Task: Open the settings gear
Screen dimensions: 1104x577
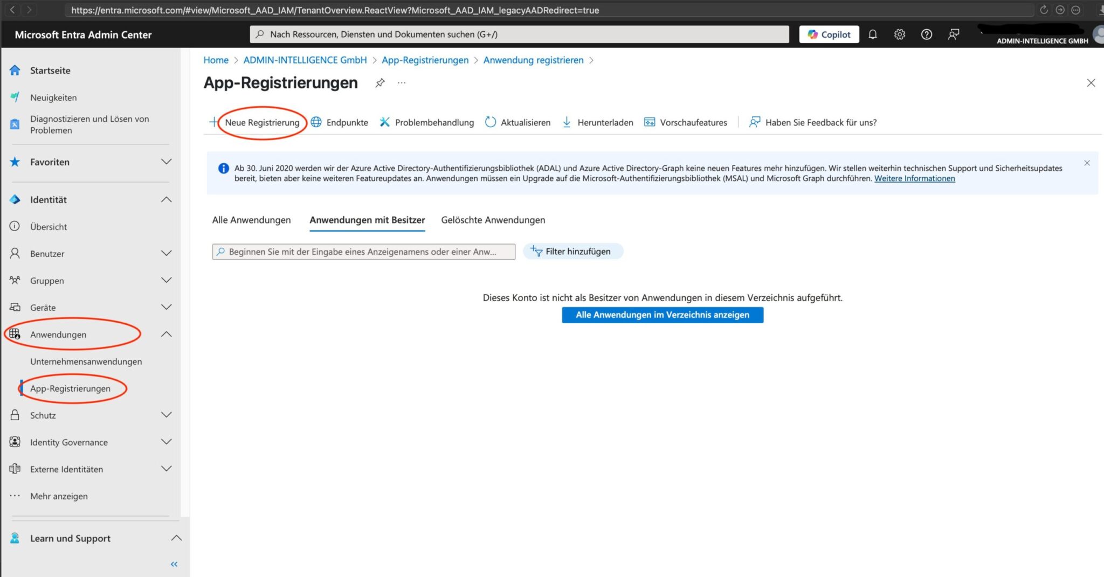Action: (900, 34)
